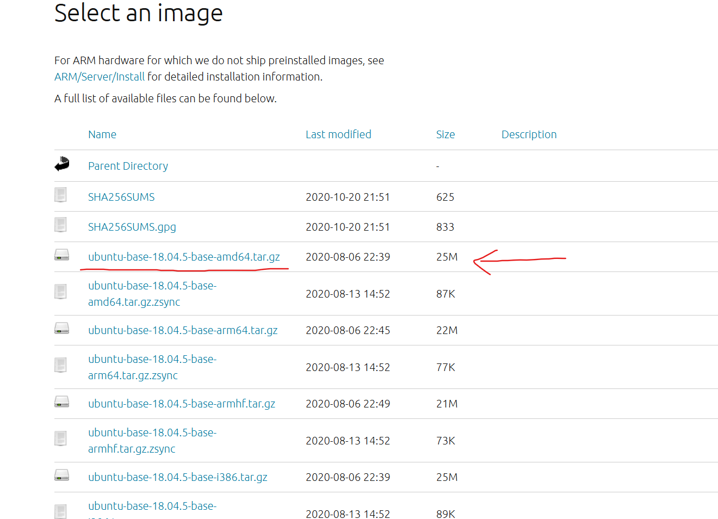718x519 pixels.
Task: Click the file icon beside SHA256SUMS.gpg
Action: pos(60,225)
